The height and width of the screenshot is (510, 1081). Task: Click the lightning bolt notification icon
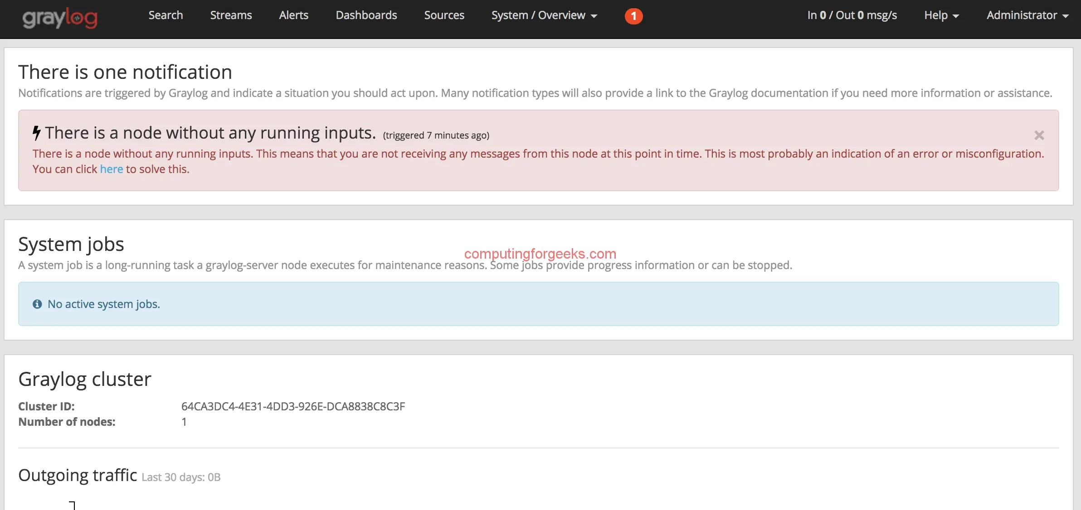[x=37, y=133]
